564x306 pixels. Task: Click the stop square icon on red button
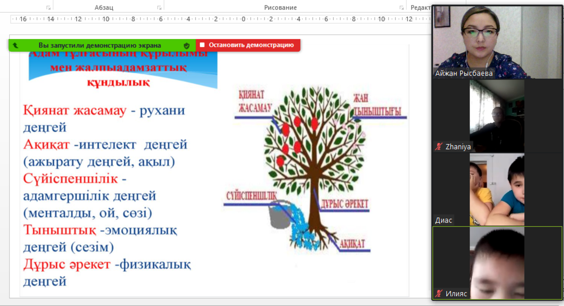click(x=202, y=45)
